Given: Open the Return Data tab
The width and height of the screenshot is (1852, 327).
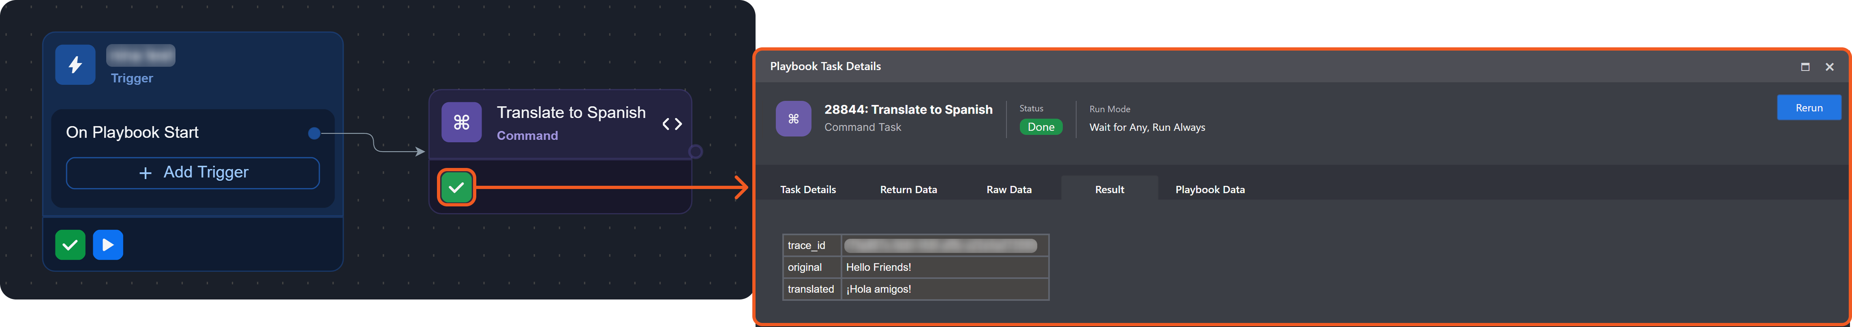Looking at the screenshot, I should tap(908, 189).
